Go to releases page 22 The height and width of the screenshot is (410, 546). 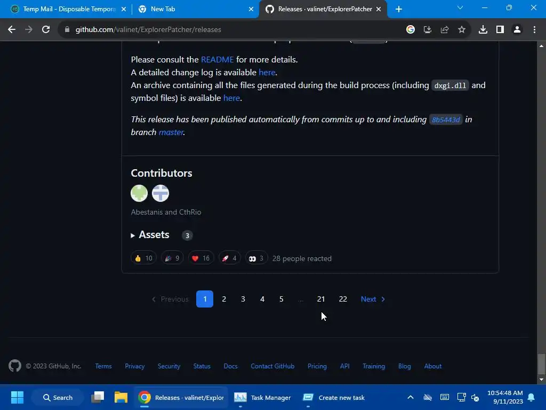[343, 299]
